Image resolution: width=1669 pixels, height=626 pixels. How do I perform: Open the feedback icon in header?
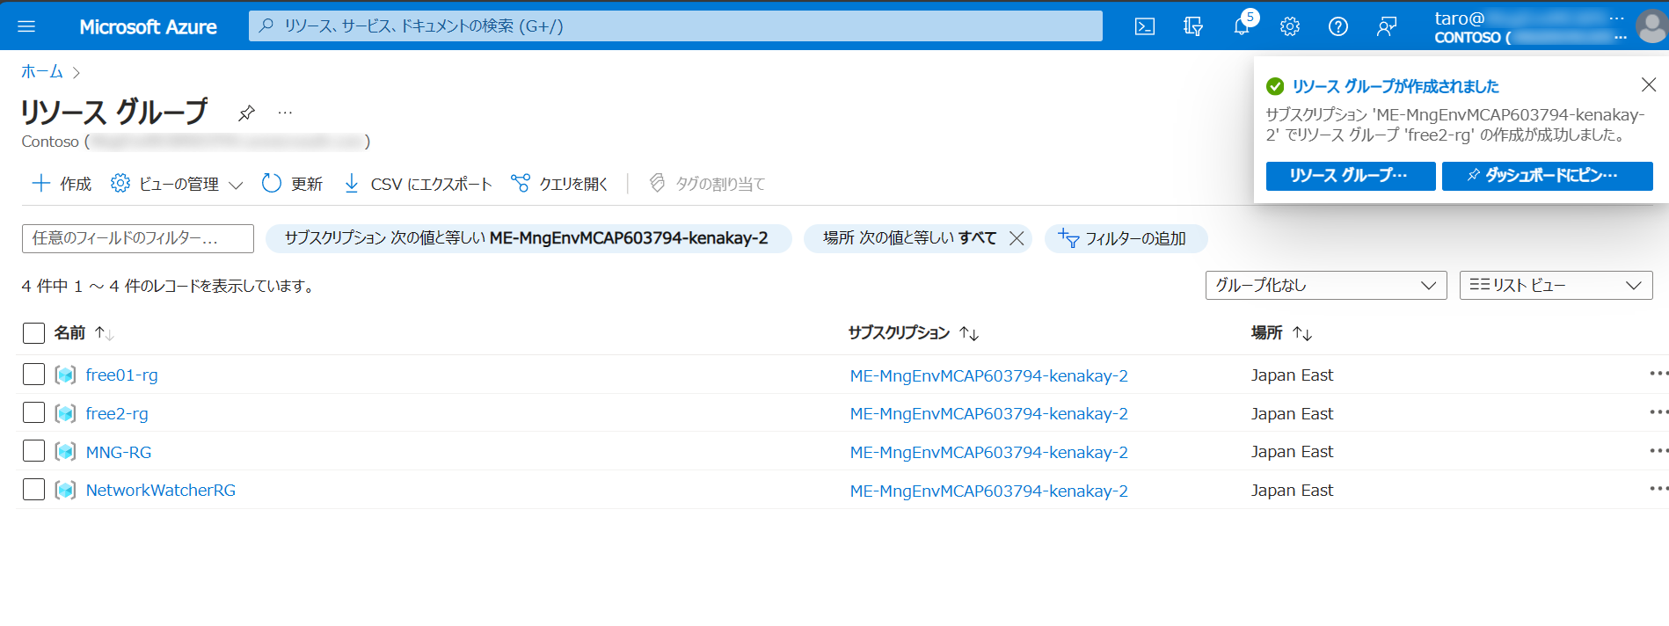pos(1386,26)
